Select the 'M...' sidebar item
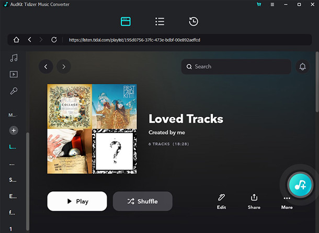319x233 pixels. (x=13, y=115)
